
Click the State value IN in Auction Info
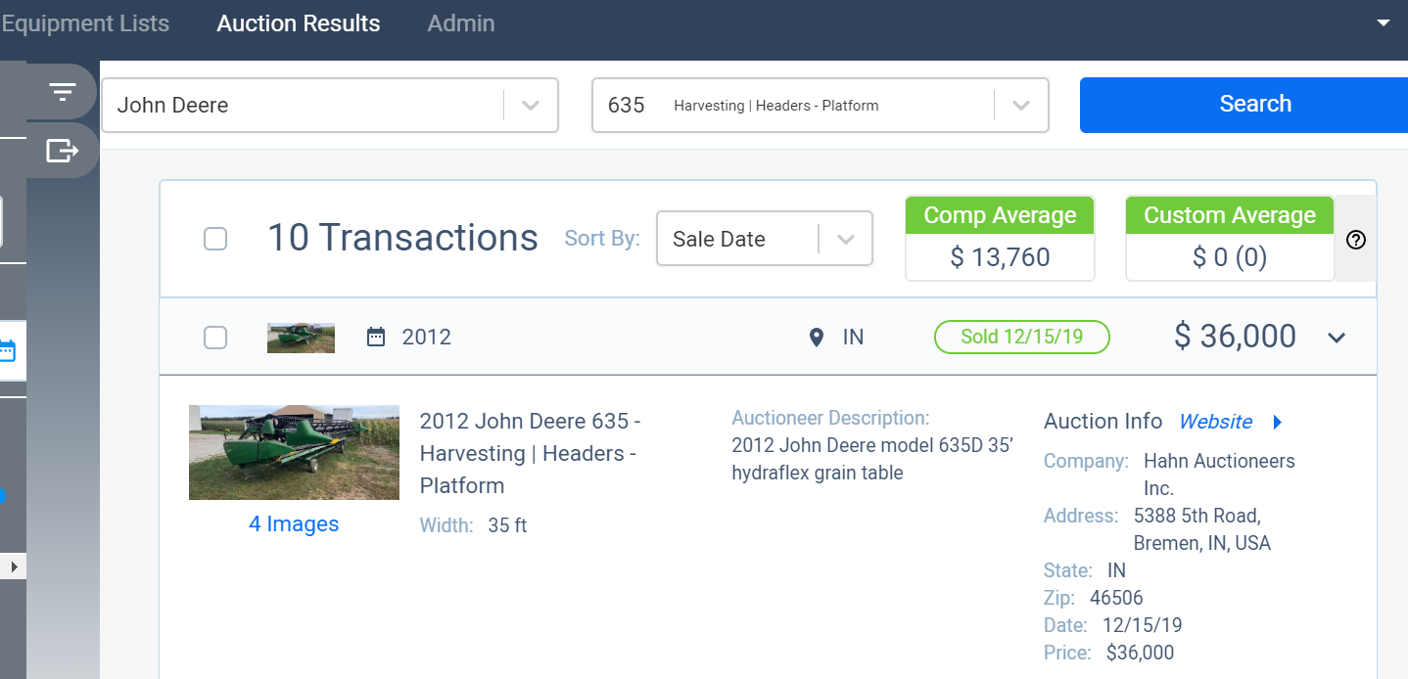(1116, 570)
